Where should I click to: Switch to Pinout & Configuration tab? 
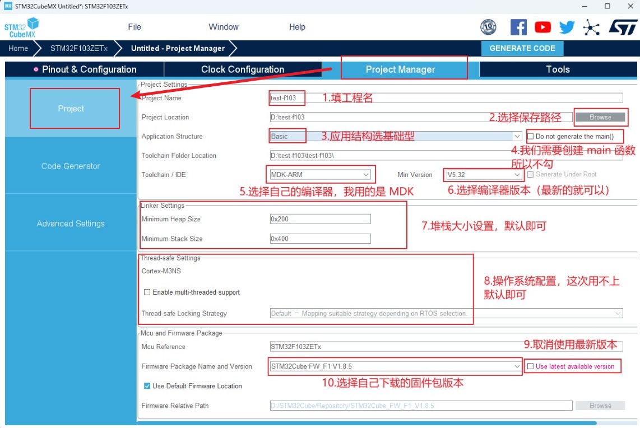click(85, 69)
